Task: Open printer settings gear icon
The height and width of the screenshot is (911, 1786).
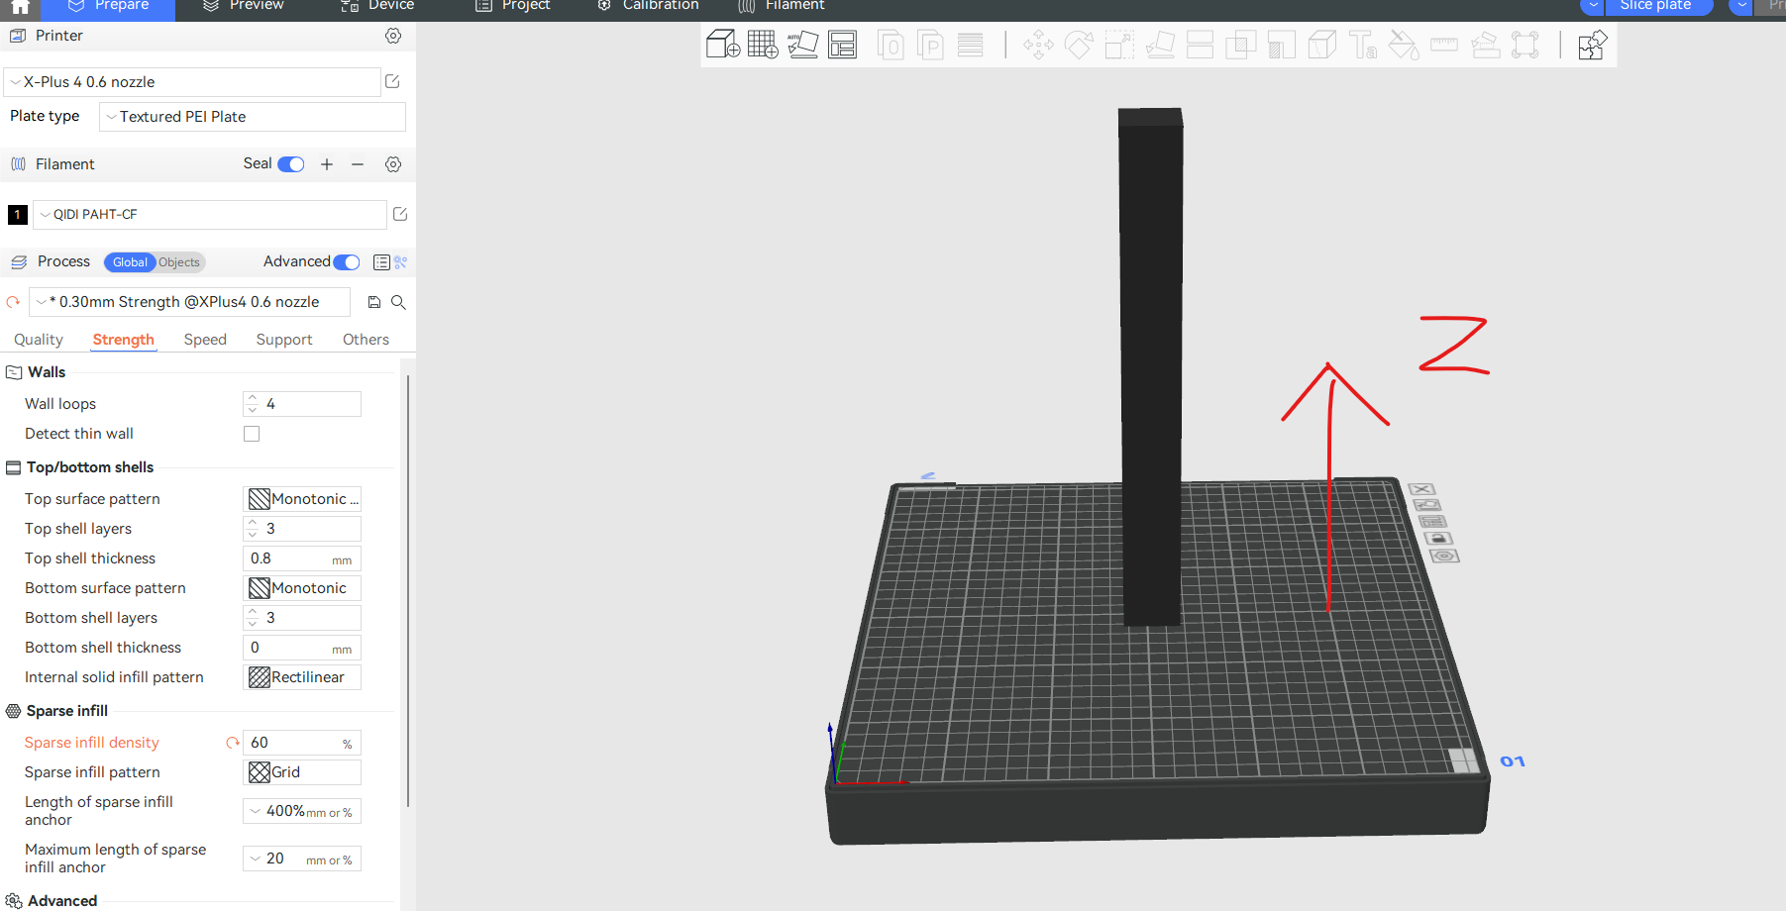Action: coord(393,36)
